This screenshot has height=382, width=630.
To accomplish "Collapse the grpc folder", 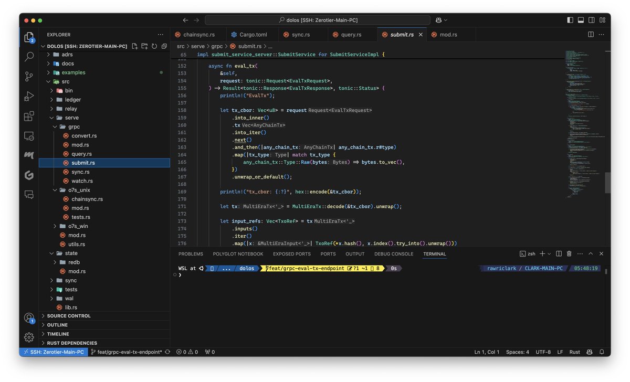I will pyautogui.click(x=104, y=126).
